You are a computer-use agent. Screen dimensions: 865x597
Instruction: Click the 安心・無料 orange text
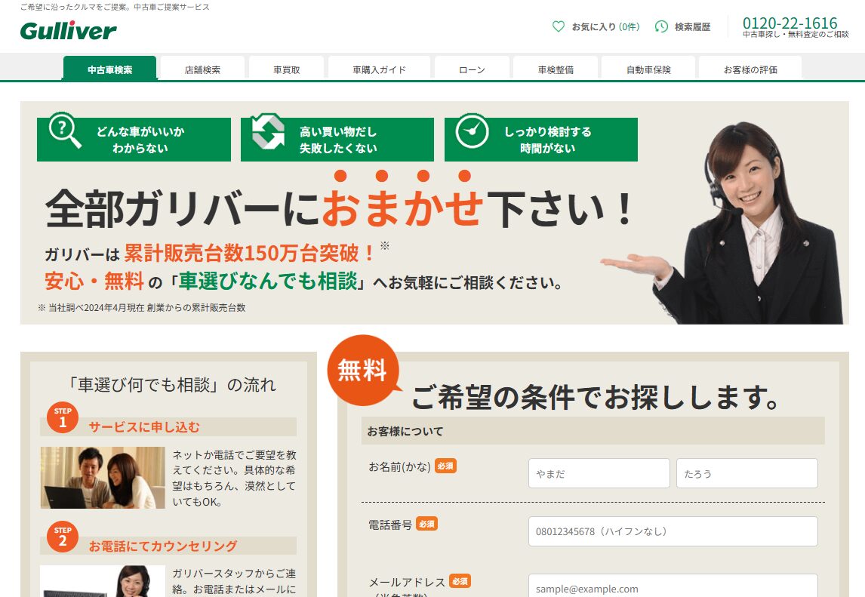coord(94,282)
